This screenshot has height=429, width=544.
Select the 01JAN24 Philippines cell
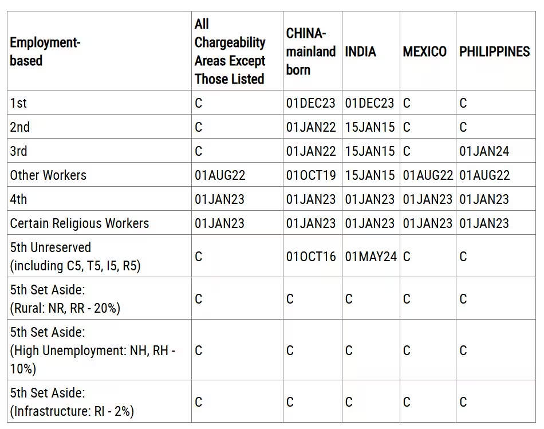[x=484, y=151]
